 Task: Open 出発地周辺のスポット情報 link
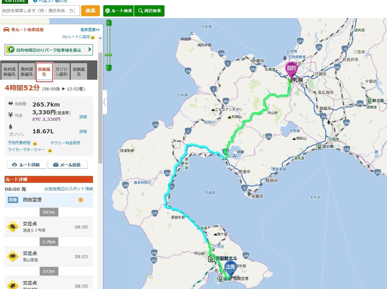pos(69,189)
